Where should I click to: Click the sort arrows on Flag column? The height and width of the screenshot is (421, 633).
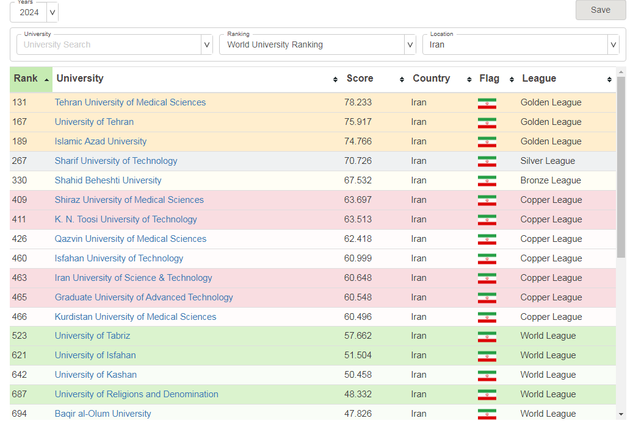click(511, 80)
